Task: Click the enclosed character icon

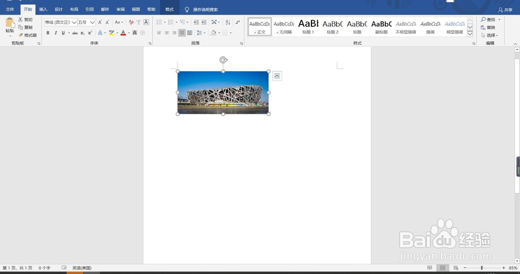Action: [x=142, y=33]
